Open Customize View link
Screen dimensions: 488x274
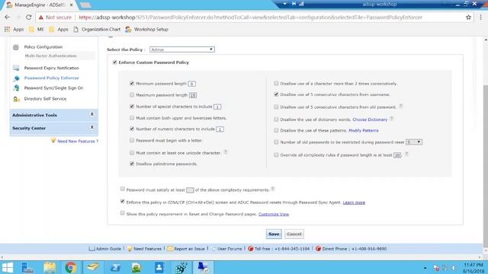[x=274, y=215]
